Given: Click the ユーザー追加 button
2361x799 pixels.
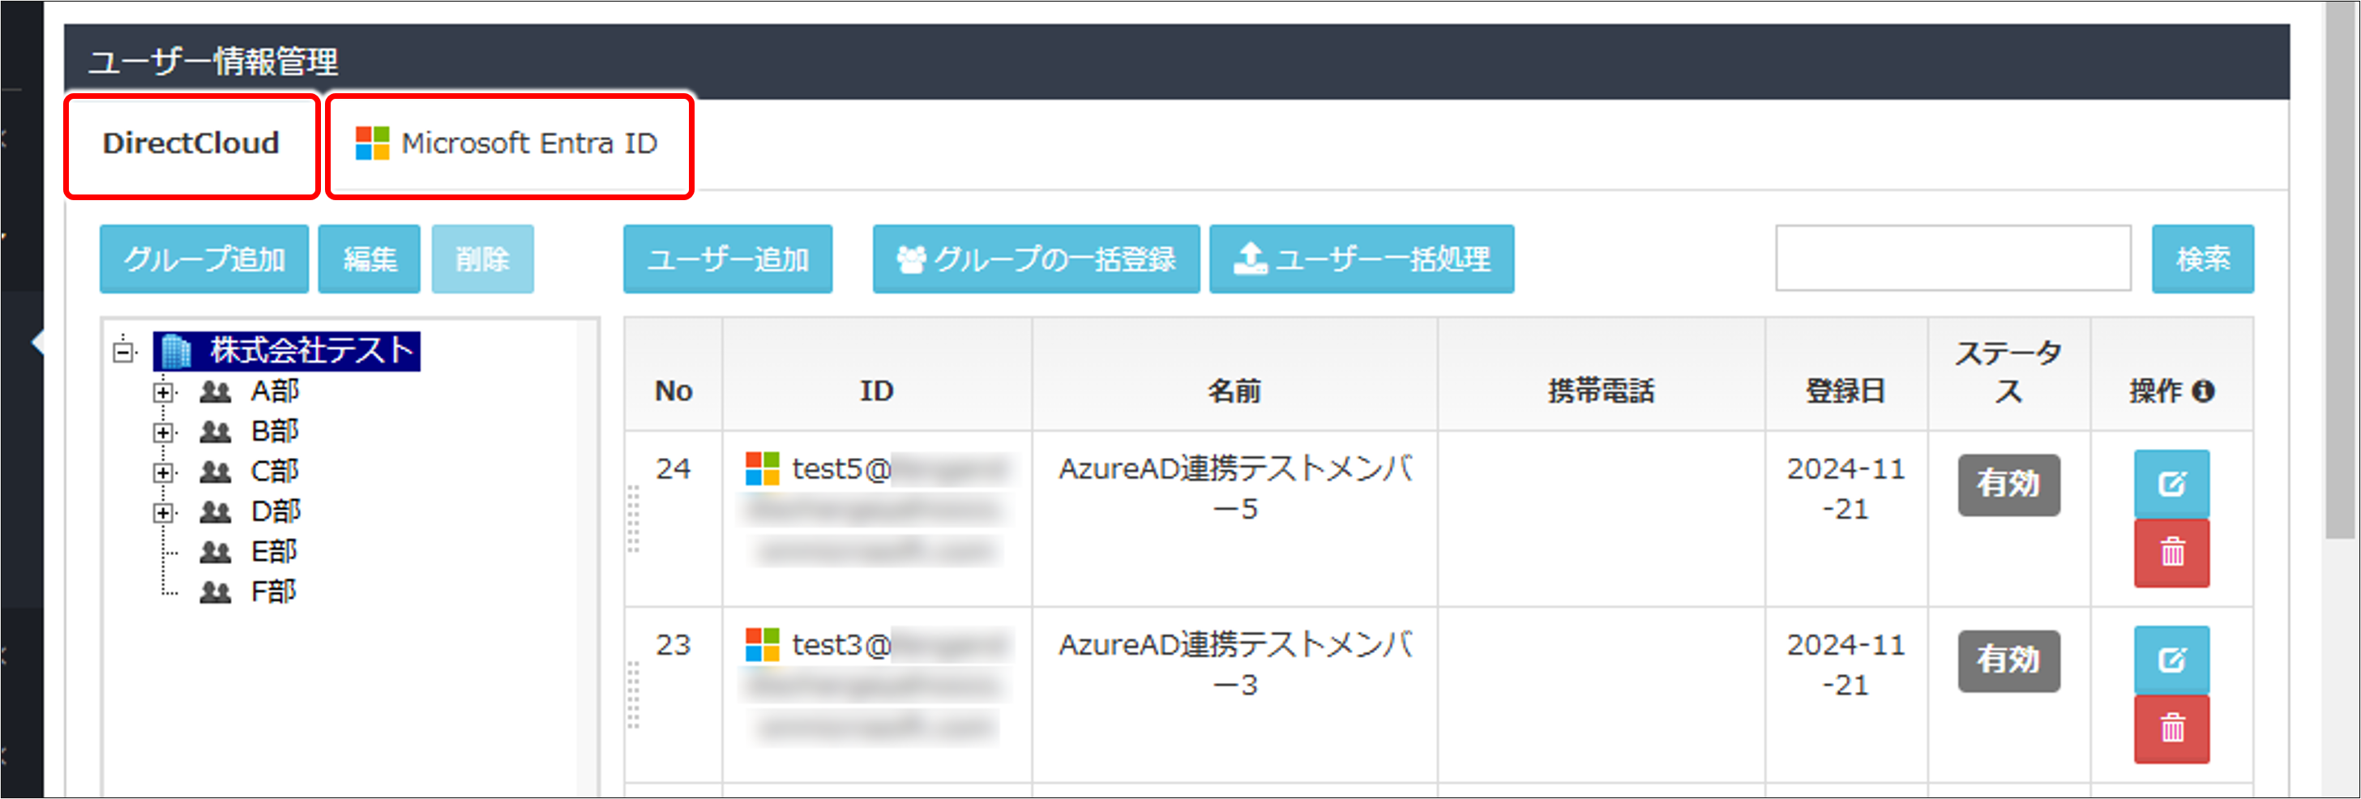Looking at the screenshot, I should click(x=727, y=259).
